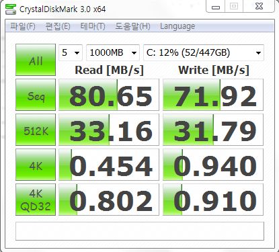The image size is (279, 252).
Task: Expand the test count dropdown showing 5
Action: point(71,53)
